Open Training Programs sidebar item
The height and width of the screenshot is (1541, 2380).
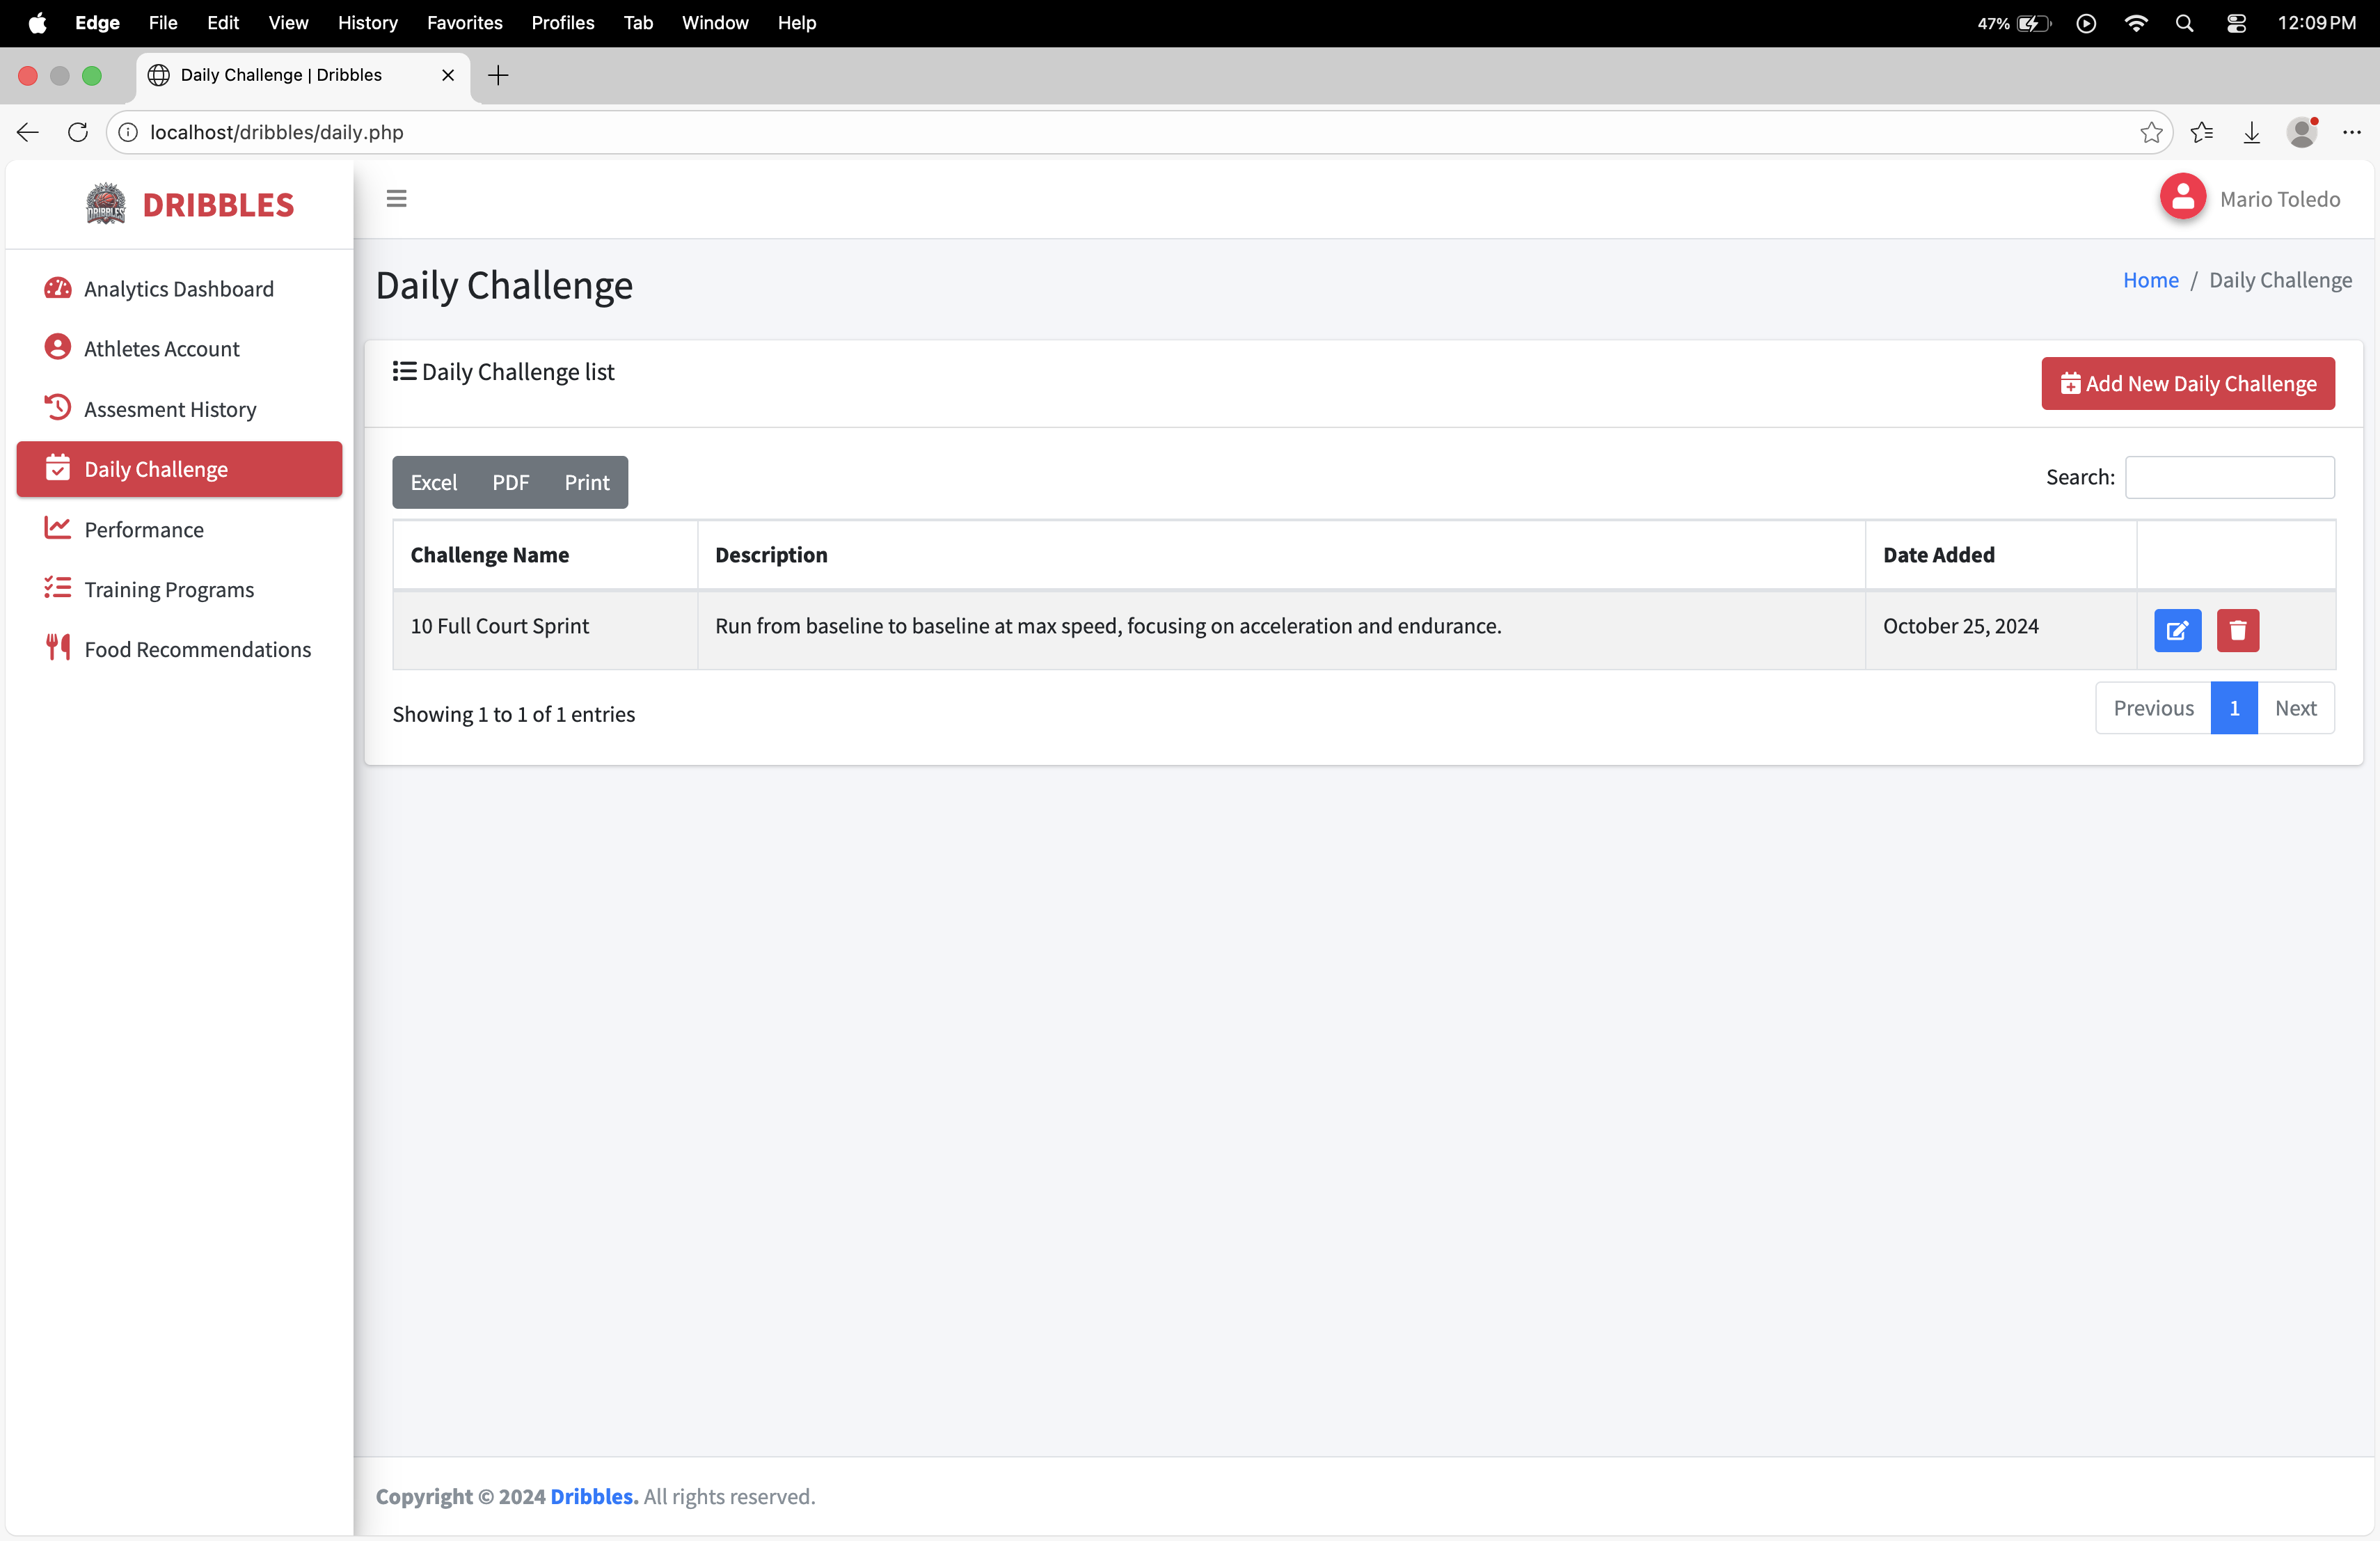click(x=169, y=590)
